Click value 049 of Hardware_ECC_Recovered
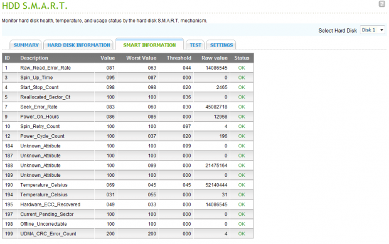This screenshot has height=244, width=389. (x=110, y=204)
